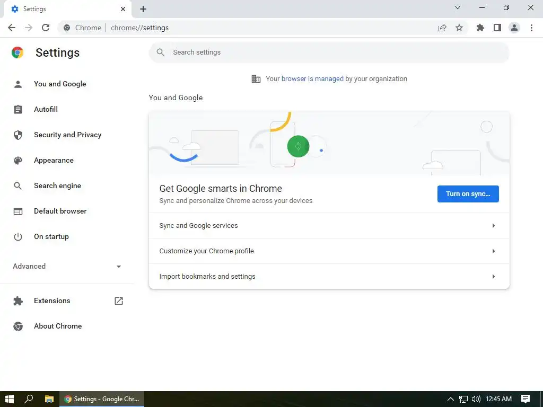
Task: Click the Settings - Google Chrome taskbar button
Action: pos(102,399)
